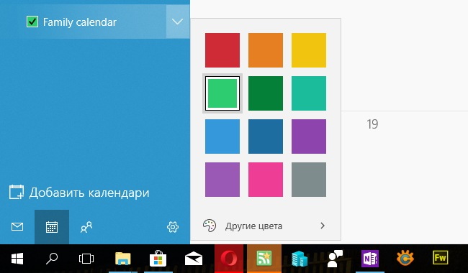Open the People contacts icon

(x=86, y=227)
